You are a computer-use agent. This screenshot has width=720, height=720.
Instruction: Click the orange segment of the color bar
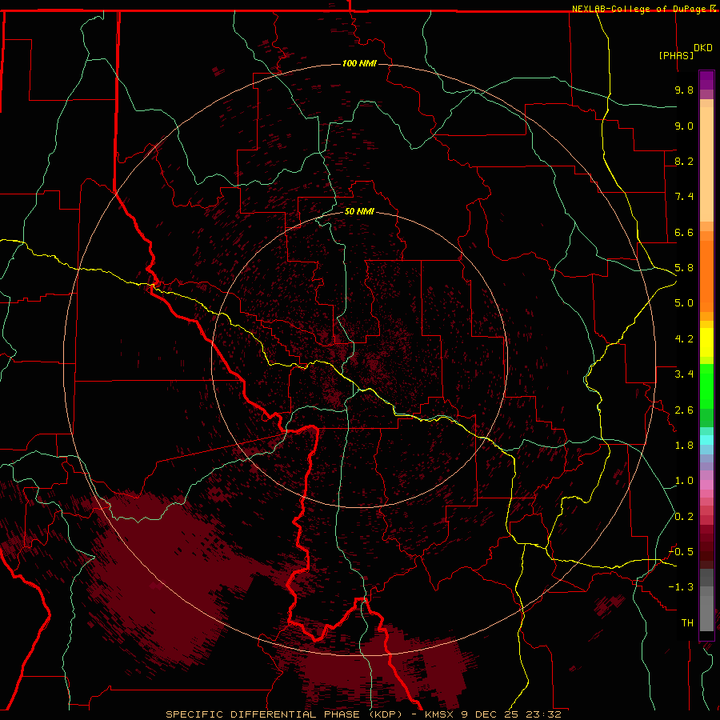point(706,276)
